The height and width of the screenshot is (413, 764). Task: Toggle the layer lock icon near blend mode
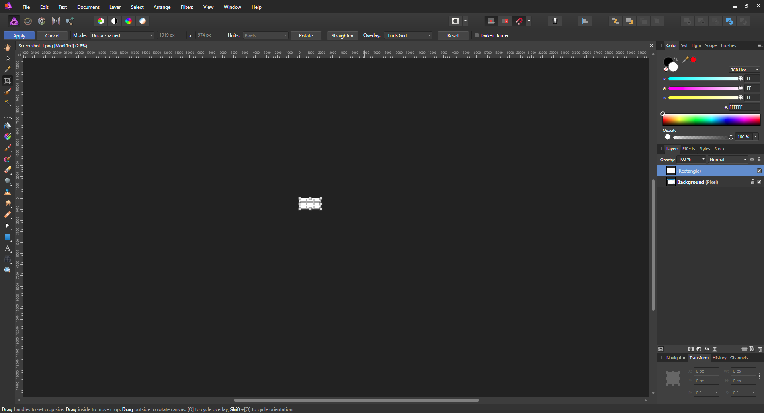click(759, 159)
